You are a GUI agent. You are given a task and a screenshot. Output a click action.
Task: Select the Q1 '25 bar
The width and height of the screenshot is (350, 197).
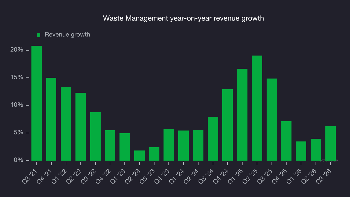242,115
